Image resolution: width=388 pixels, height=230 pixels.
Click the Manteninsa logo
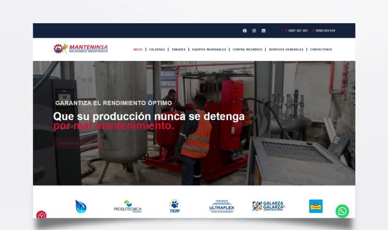(x=80, y=48)
